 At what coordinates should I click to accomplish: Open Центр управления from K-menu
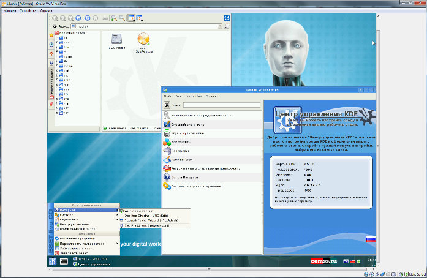click(86, 224)
